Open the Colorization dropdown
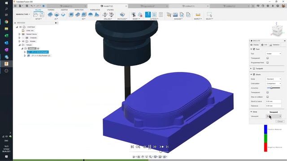 pos(274,84)
